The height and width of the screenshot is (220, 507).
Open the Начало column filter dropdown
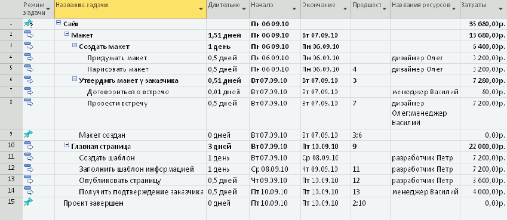(294, 9)
